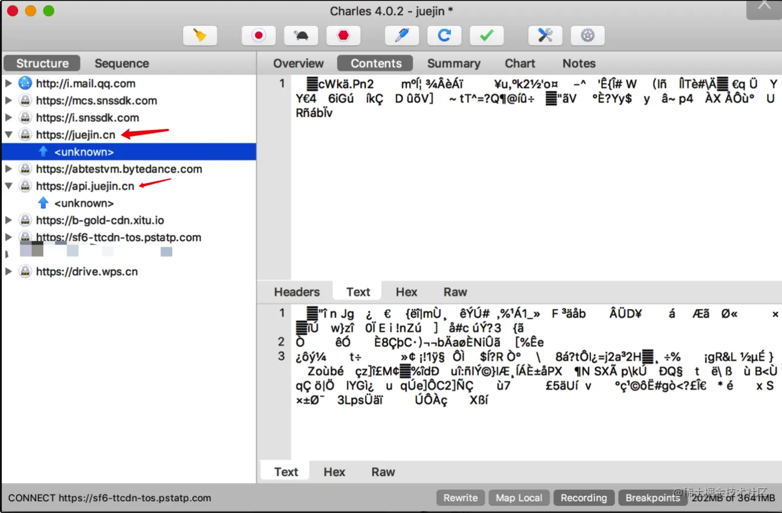Click the blue circular-arrow repeat icon
This screenshot has height=513, width=782.
(444, 36)
